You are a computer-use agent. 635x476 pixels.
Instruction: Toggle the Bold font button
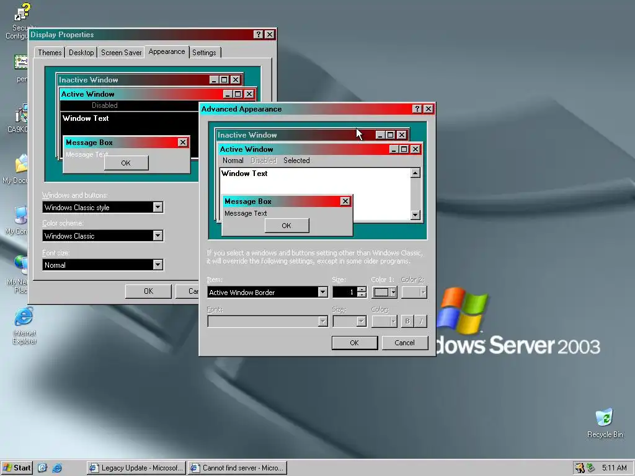tap(407, 322)
